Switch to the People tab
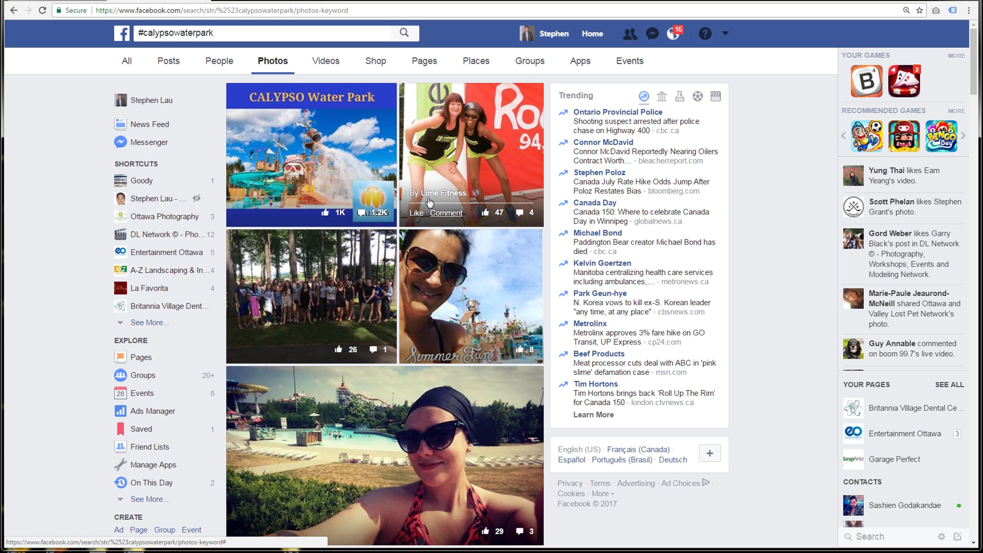Viewport: 983px width, 553px height. pos(219,61)
